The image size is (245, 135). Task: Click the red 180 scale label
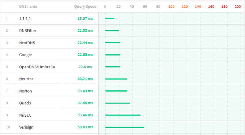224,7
